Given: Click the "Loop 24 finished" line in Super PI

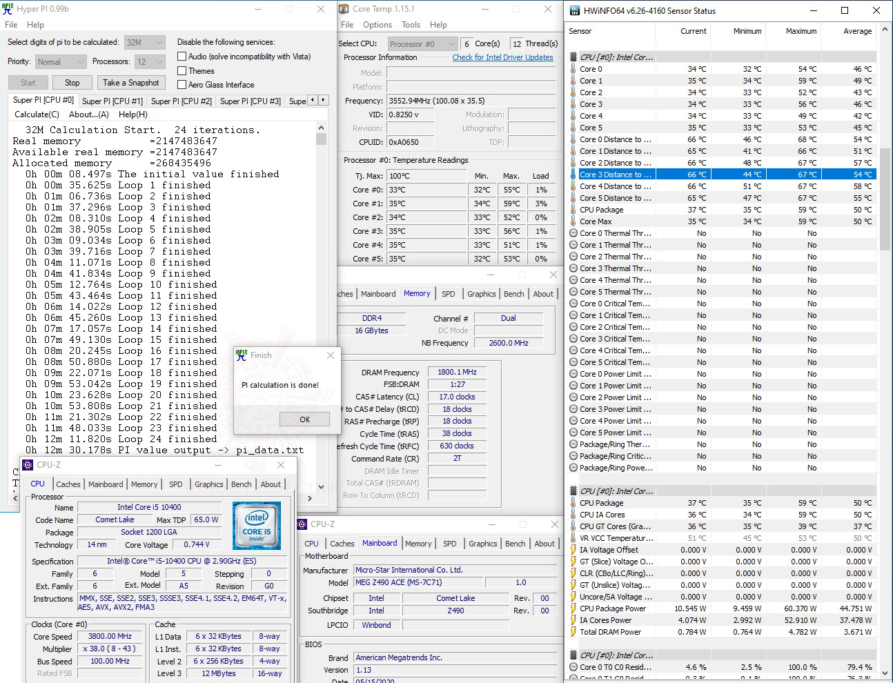Looking at the screenshot, I should tap(121, 439).
